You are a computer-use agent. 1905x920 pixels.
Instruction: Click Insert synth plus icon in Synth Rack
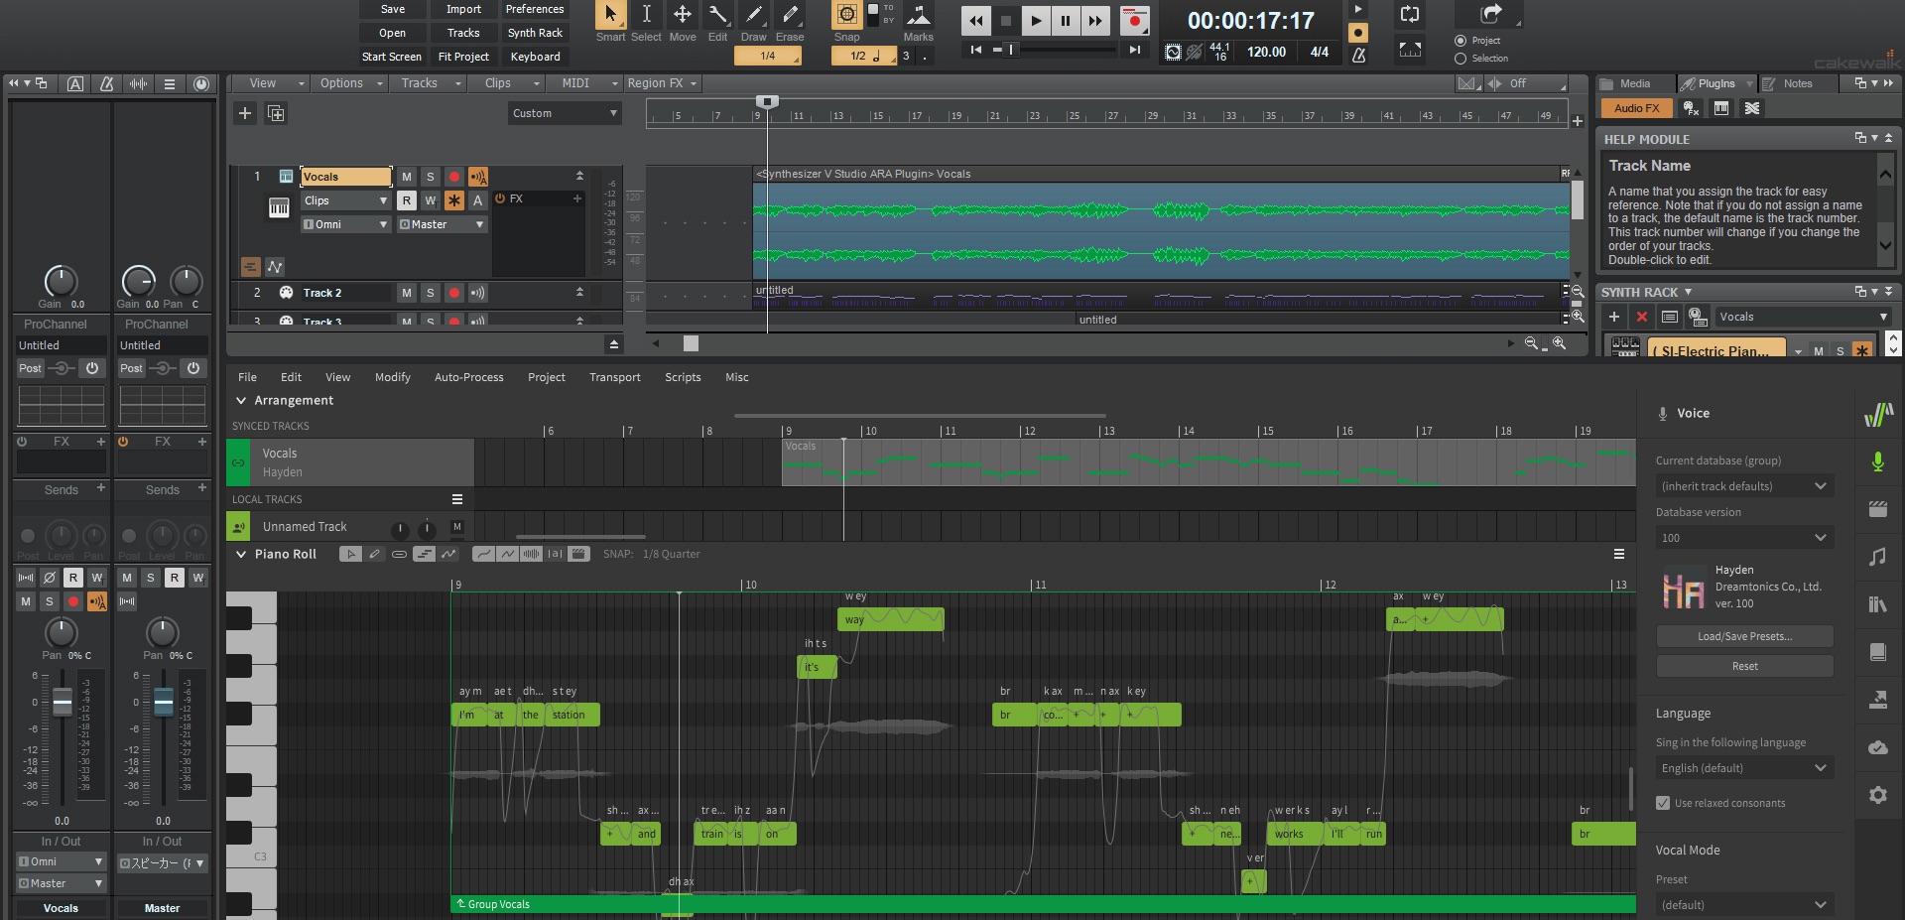coord(1614,317)
